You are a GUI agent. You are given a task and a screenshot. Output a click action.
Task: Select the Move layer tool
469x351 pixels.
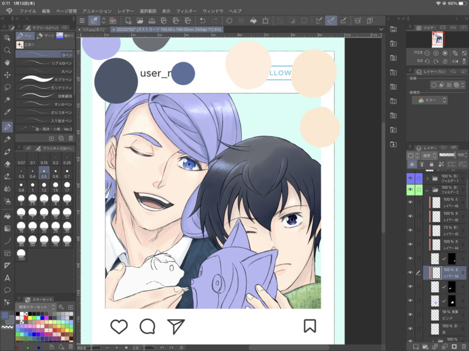[7, 74]
